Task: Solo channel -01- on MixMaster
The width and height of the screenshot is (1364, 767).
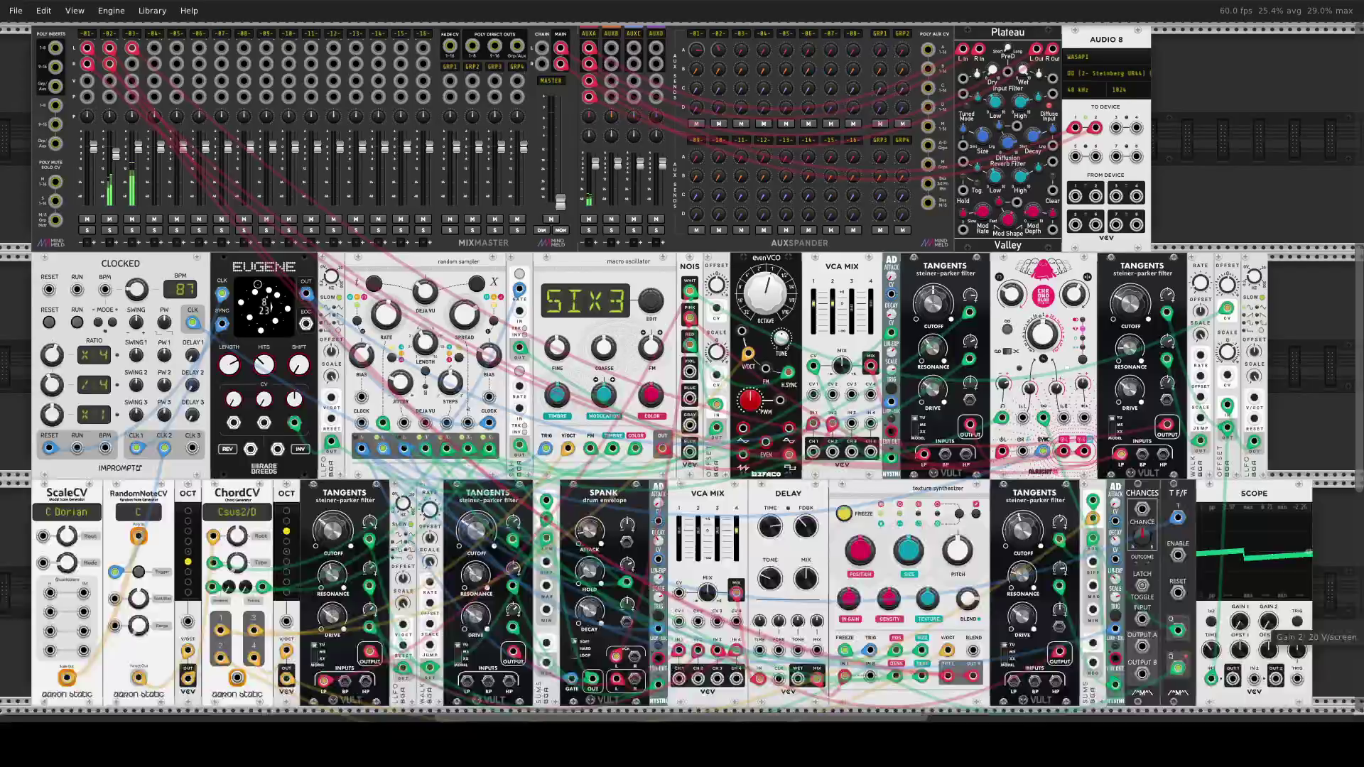Action: click(87, 230)
